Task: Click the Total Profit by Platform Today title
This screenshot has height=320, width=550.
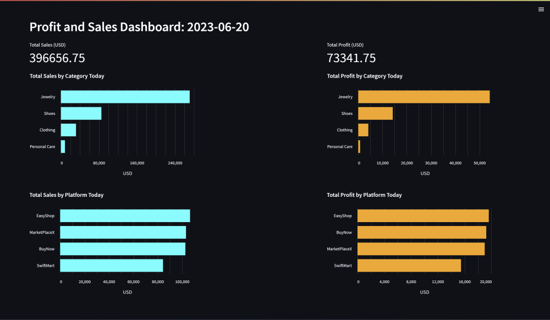Action: pos(364,195)
